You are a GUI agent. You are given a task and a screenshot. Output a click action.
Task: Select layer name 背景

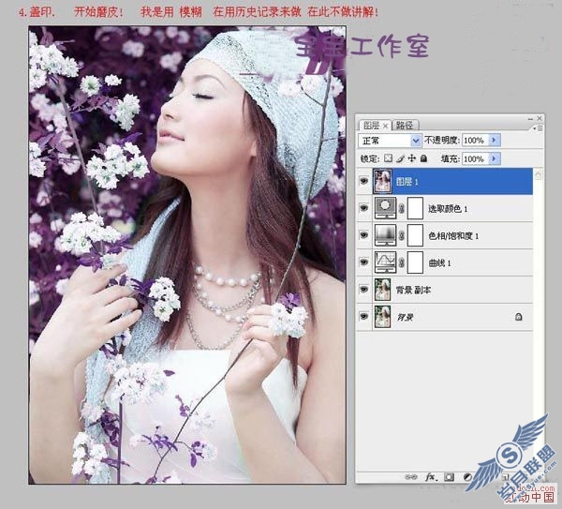405,318
